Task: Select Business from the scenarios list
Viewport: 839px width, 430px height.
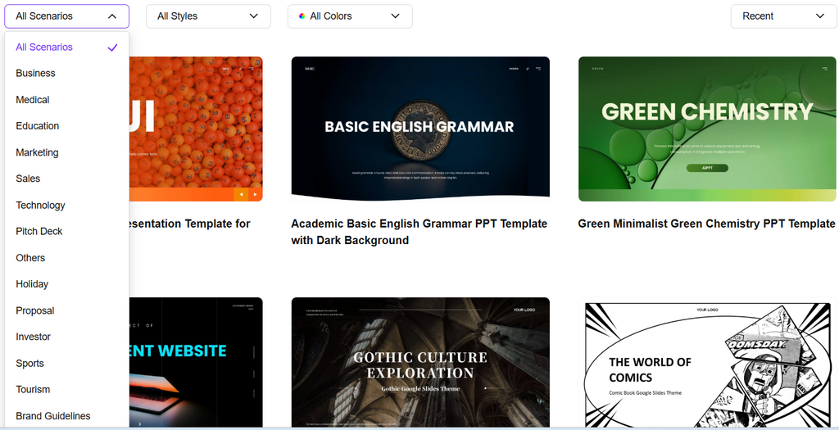Action: coord(36,74)
